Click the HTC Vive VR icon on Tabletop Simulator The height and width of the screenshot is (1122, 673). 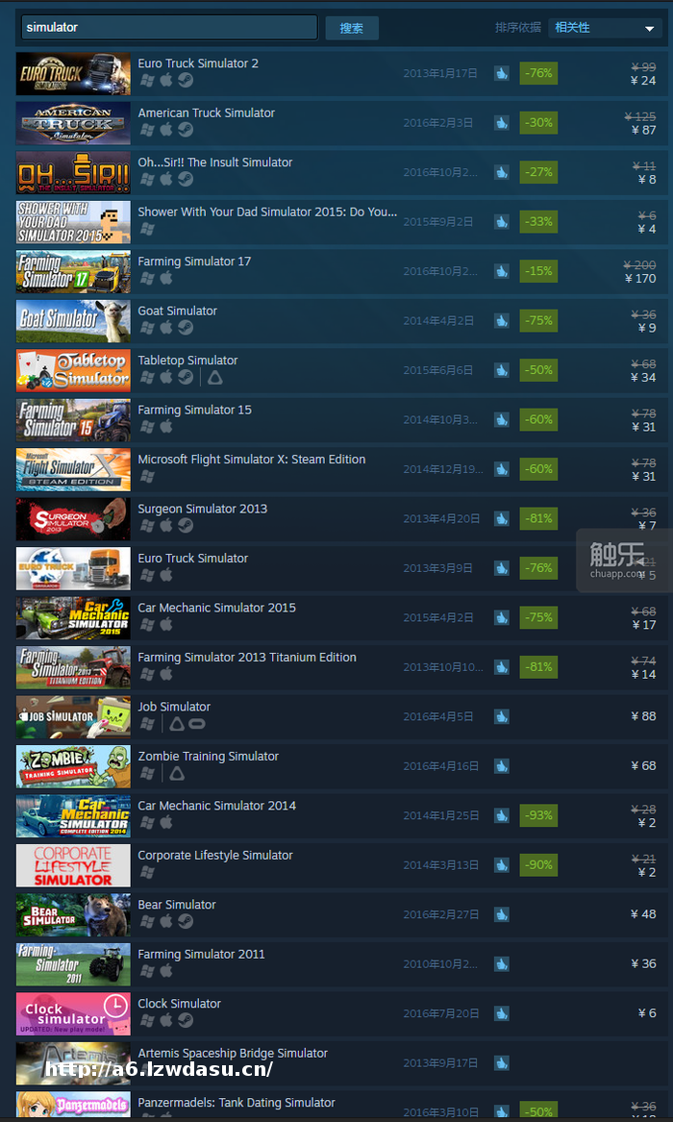click(214, 377)
